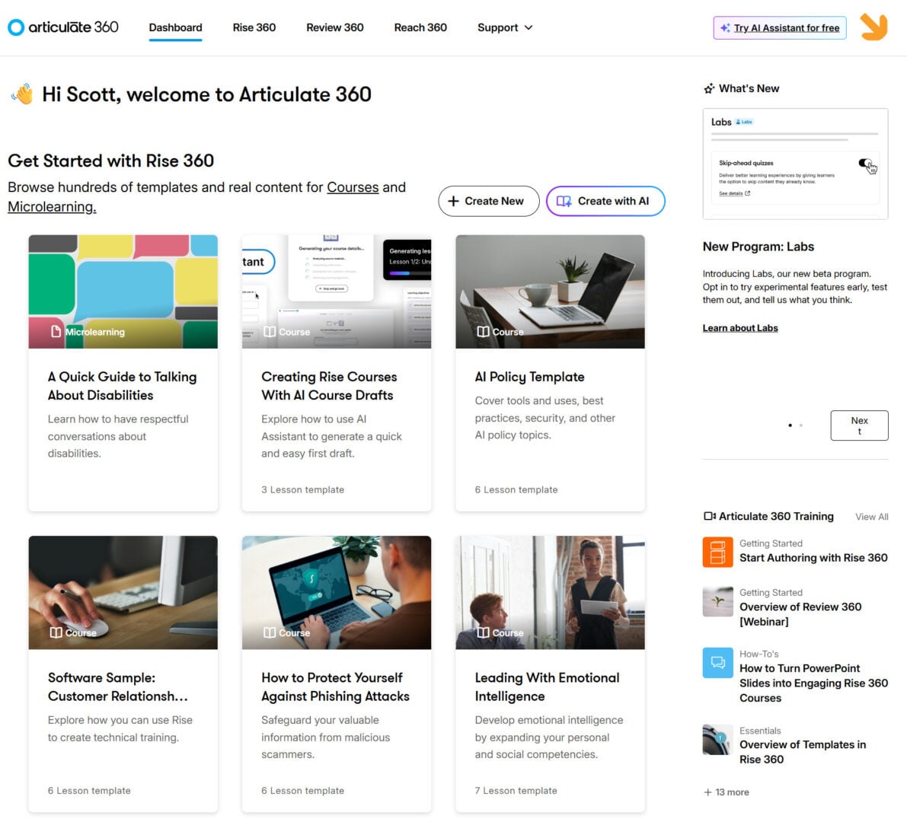Open 'Software Sample: Customer Relationsh...' title
The height and width of the screenshot is (822, 907).
118,687
